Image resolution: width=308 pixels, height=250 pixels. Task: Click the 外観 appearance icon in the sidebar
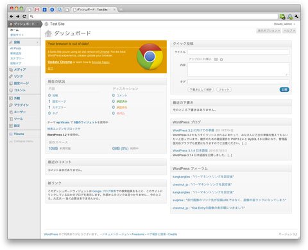click(x=11, y=98)
